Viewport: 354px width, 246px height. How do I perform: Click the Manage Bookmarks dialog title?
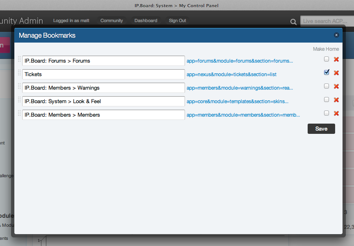47,35
